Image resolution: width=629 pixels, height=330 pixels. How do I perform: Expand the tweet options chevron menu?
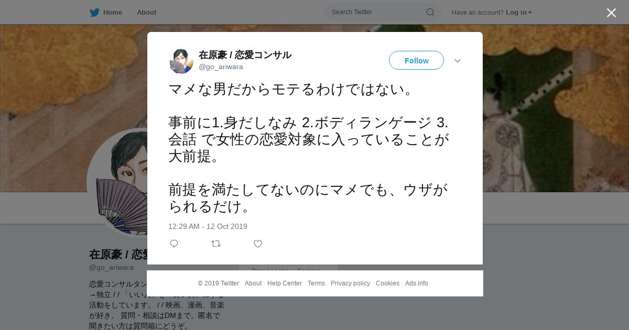(x=458, y=61)
